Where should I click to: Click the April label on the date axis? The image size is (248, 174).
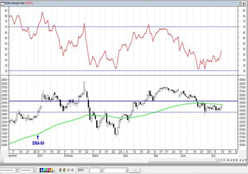pos(126,156)
